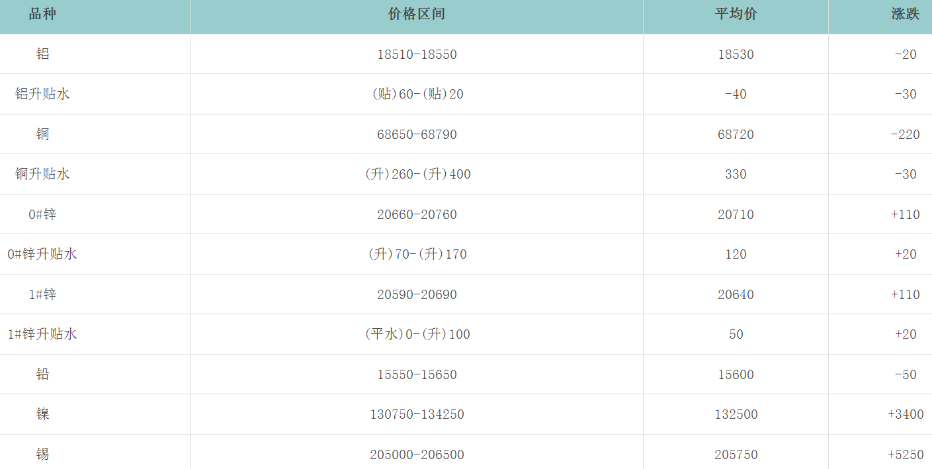Click the 价格区间 column header
The image size is (932, 469).
pyautogui.click(x=417, y=14)
